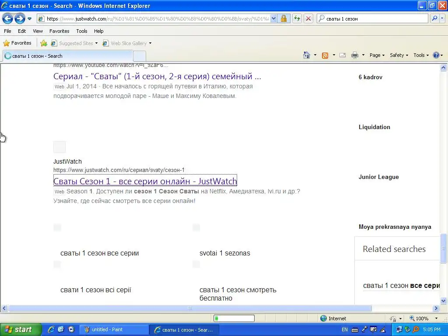448x336 pixels.
Task: Open Web Slice Gallery dropdown
Action: point(127,43)
